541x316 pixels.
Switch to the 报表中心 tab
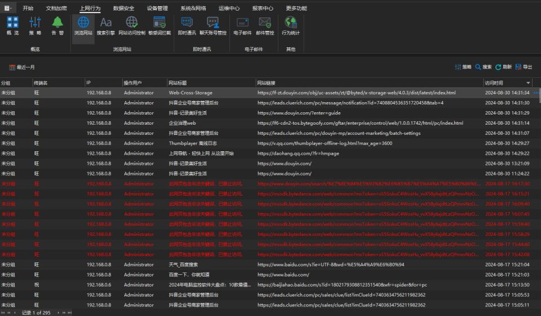pos(263,8)
